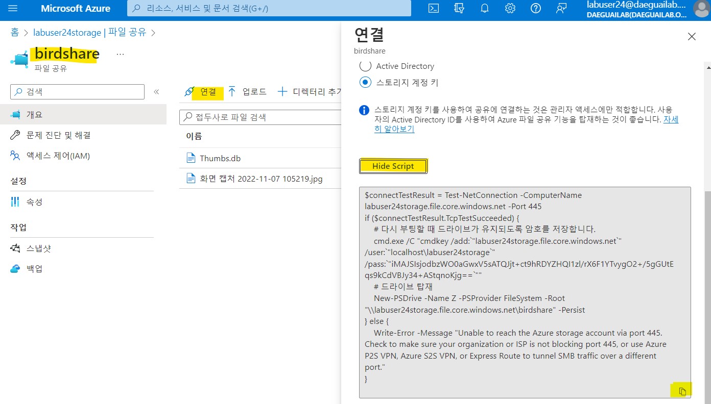Go to 홈 in the breadcrumb

click(15, 33)
